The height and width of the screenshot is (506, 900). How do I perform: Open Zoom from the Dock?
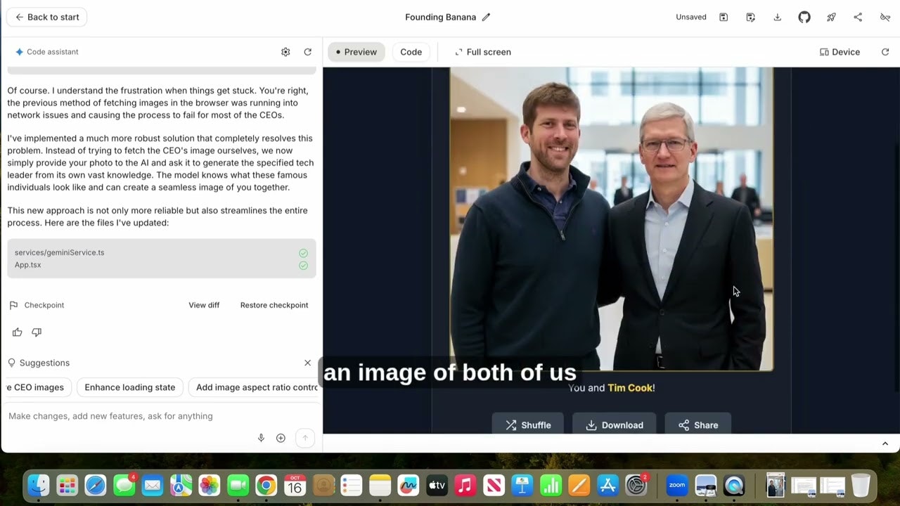coord(677,485)
